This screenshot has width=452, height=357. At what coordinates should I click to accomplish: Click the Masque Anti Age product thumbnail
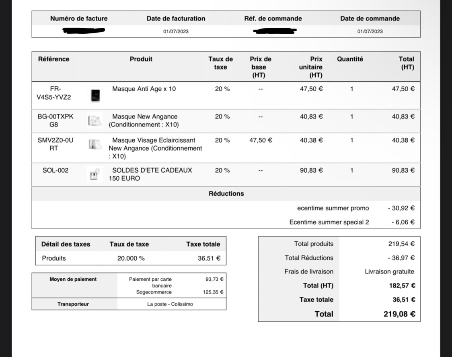coord(95,96)
